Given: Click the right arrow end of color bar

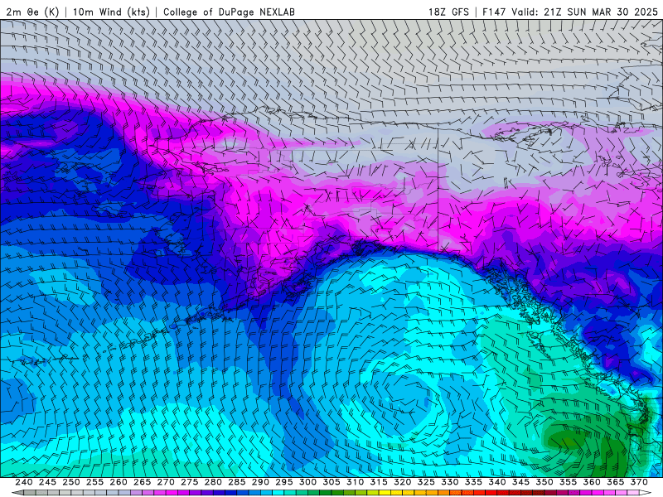Looking at the screenshot, I should pos(646,493).
